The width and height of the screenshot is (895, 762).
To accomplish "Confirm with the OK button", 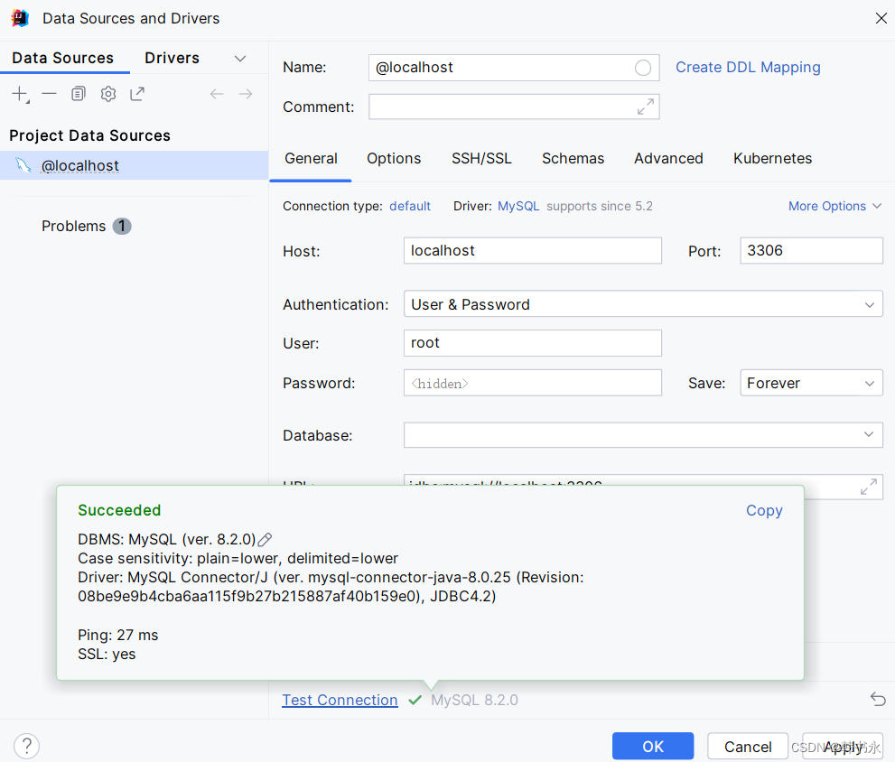I will point(653,746).
